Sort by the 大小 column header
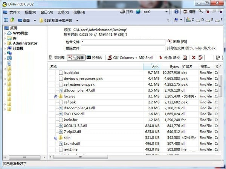 154,66
